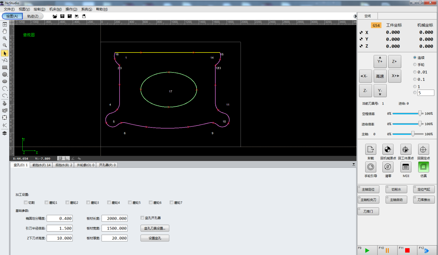438x255 pixels.
Task: Click the open file folder icon
Action: click(55, 16)
